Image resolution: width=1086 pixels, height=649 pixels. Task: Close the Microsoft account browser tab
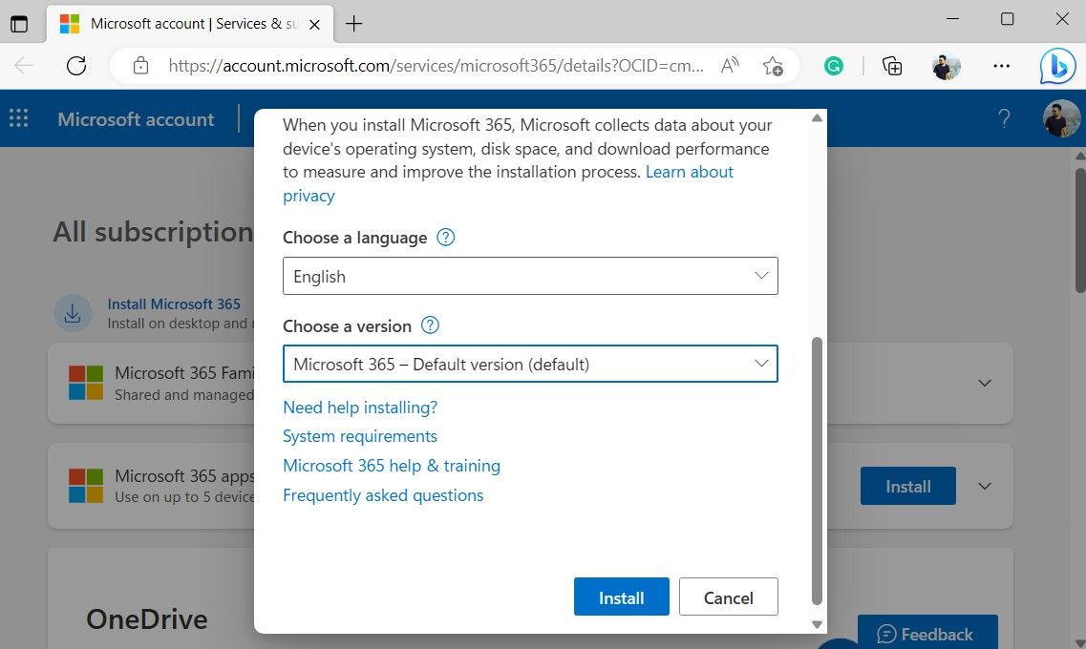tap(314, 24)
